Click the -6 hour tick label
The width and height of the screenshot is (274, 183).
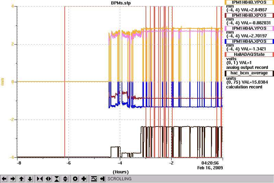tap(68, 163)
